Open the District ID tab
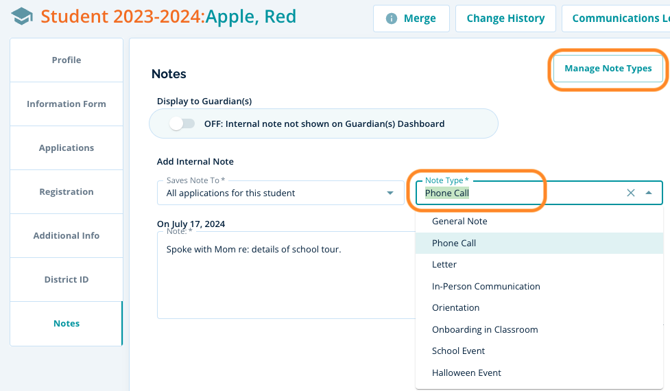Screen dimensions: 670x391 (x=67, y=280)
